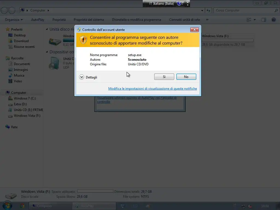Click Computer in the address breadcrumb
Image resolution: width=280 pixels, height=210 pixels.
pos(38,10)
